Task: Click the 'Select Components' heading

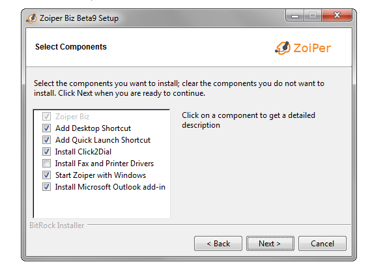Action: pos(71,47)
